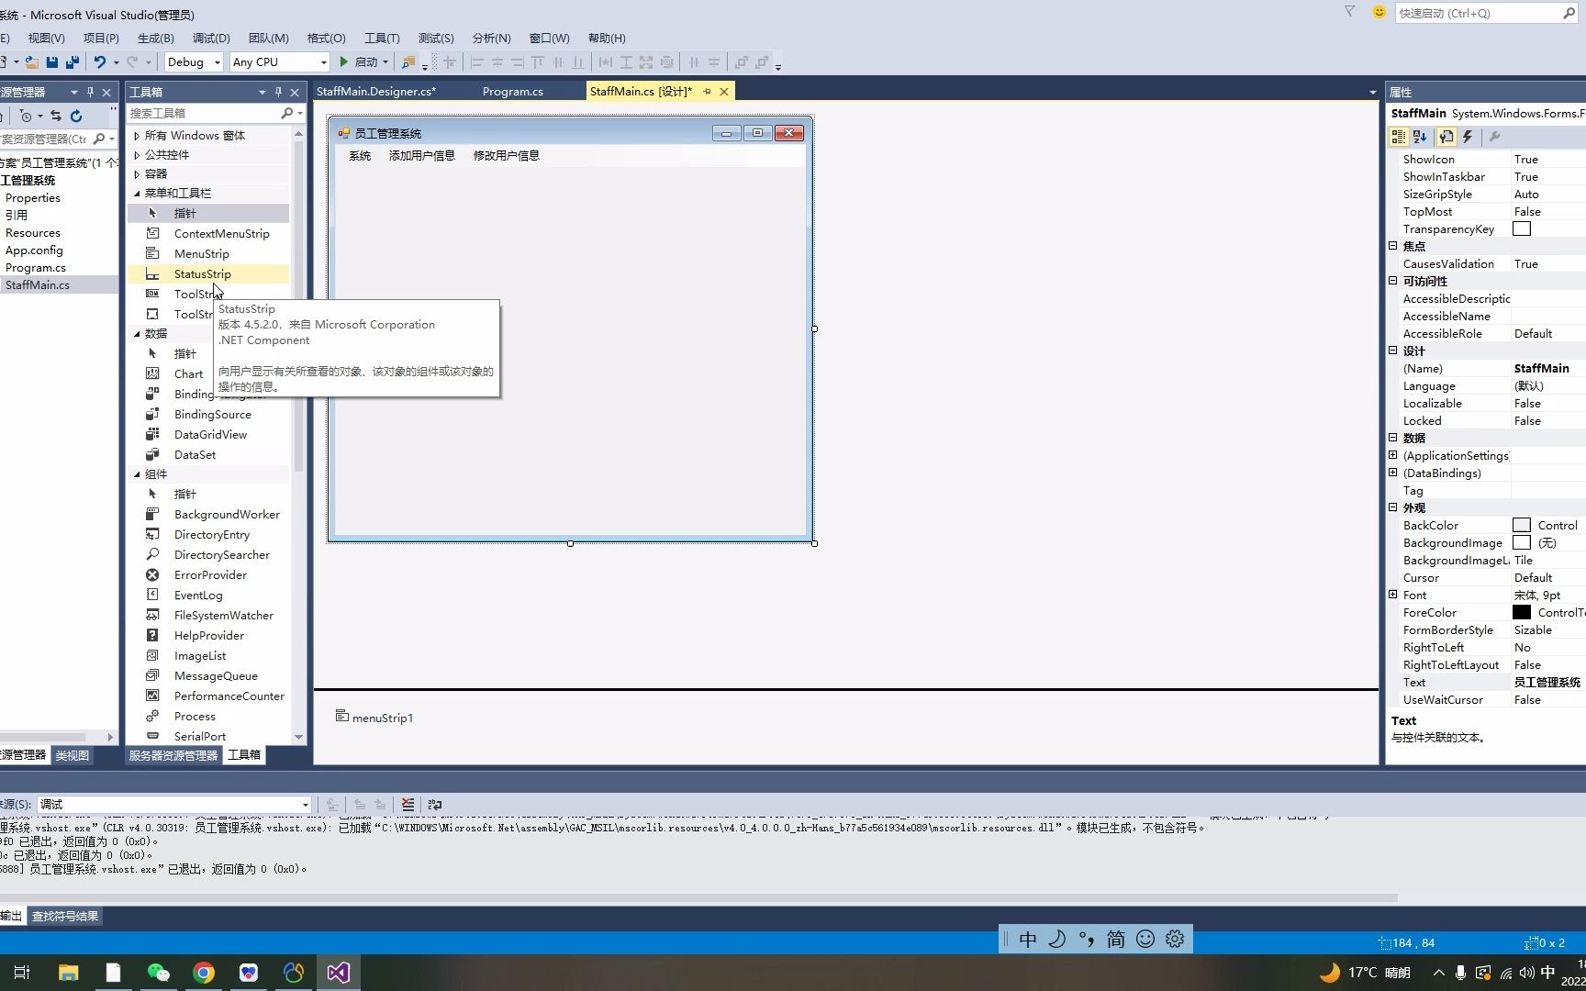1586x991 pixels.
Task: Click the 系统 menu item on the form
Action: [x=360, y=156]
